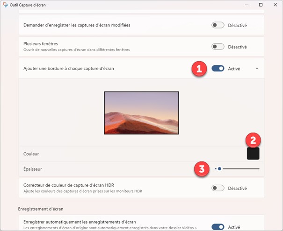Click the Épaisseur slider thumb
This screenshot has width=283, height=231.
219,169
